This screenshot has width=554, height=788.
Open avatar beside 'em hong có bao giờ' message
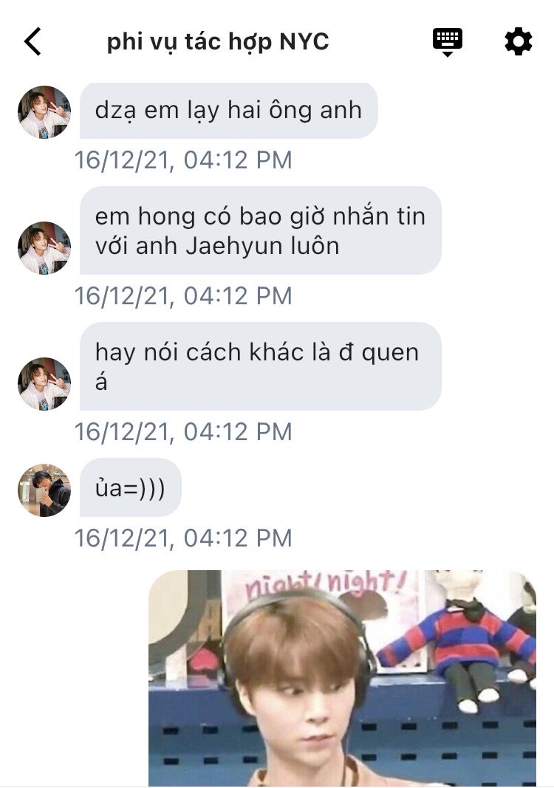tap(44, 247)
